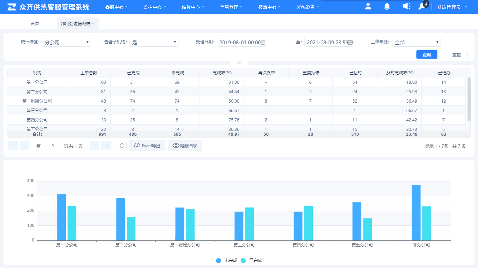The width and height of the screenshot is (478, 268).
Task: Click the page number input box
Action: coord(52,146)
